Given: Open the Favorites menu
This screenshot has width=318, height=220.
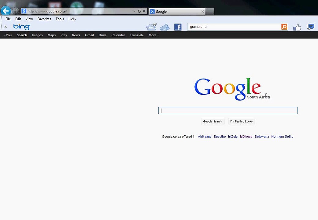Looking at the screenshot, I should [44, 19].
